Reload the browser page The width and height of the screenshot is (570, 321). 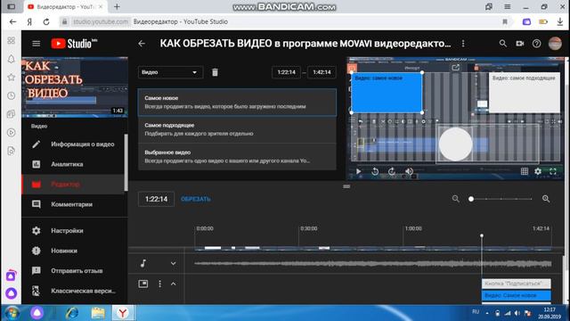pos(46,21)
